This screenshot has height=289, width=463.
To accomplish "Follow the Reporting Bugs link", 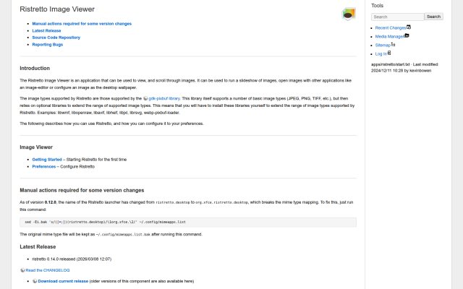I will 48,45.
